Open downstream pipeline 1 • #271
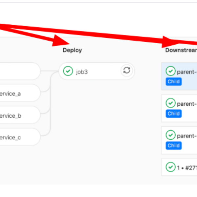Screen dimensions: 197x197 click(186, 167)
